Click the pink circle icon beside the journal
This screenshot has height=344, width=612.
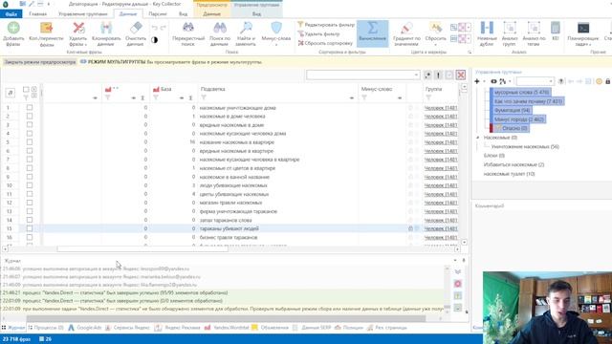(458, 284)
